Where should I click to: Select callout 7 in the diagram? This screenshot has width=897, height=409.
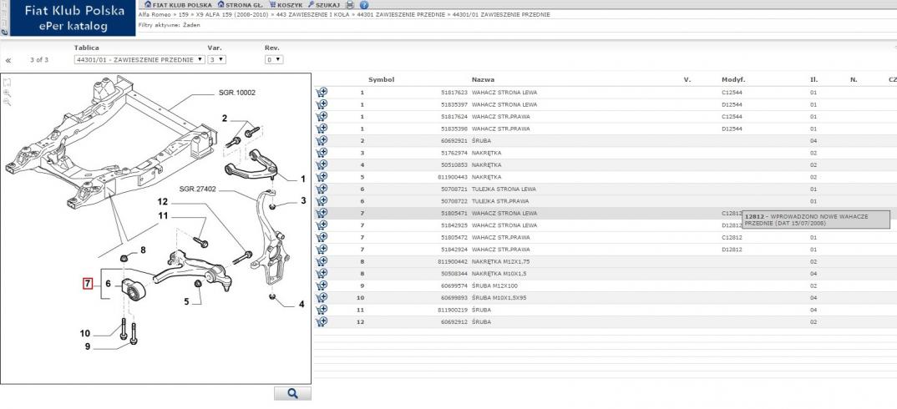click(x=88, y=283)
